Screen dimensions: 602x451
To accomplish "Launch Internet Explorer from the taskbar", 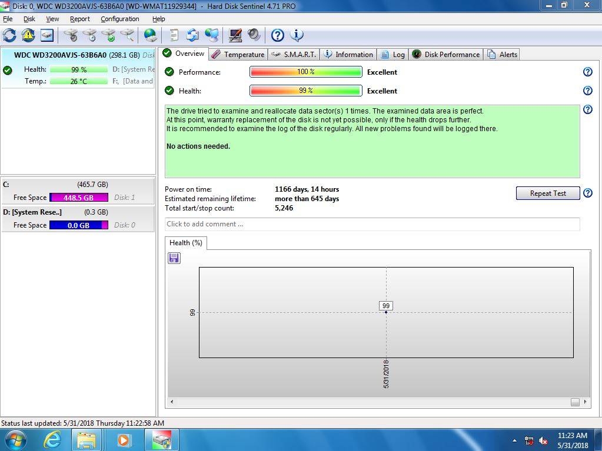I will pos(52,440).
